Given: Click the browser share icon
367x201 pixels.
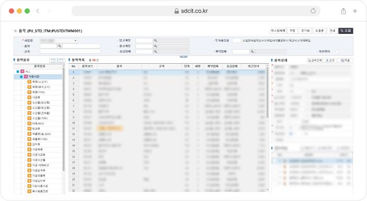Looking at the screenshot, I should (343, 11).
